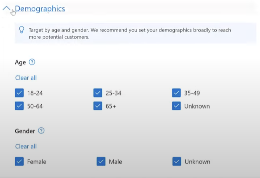Viewport: 260px width, 178px height.
Task: Deselect the Unknown gender checkbox
Action: click(177, 161)
